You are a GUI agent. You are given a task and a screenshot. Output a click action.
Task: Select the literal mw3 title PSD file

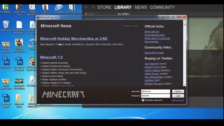19,64
